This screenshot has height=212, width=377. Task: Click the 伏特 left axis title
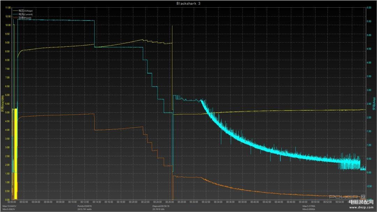(x=3, y=104)
